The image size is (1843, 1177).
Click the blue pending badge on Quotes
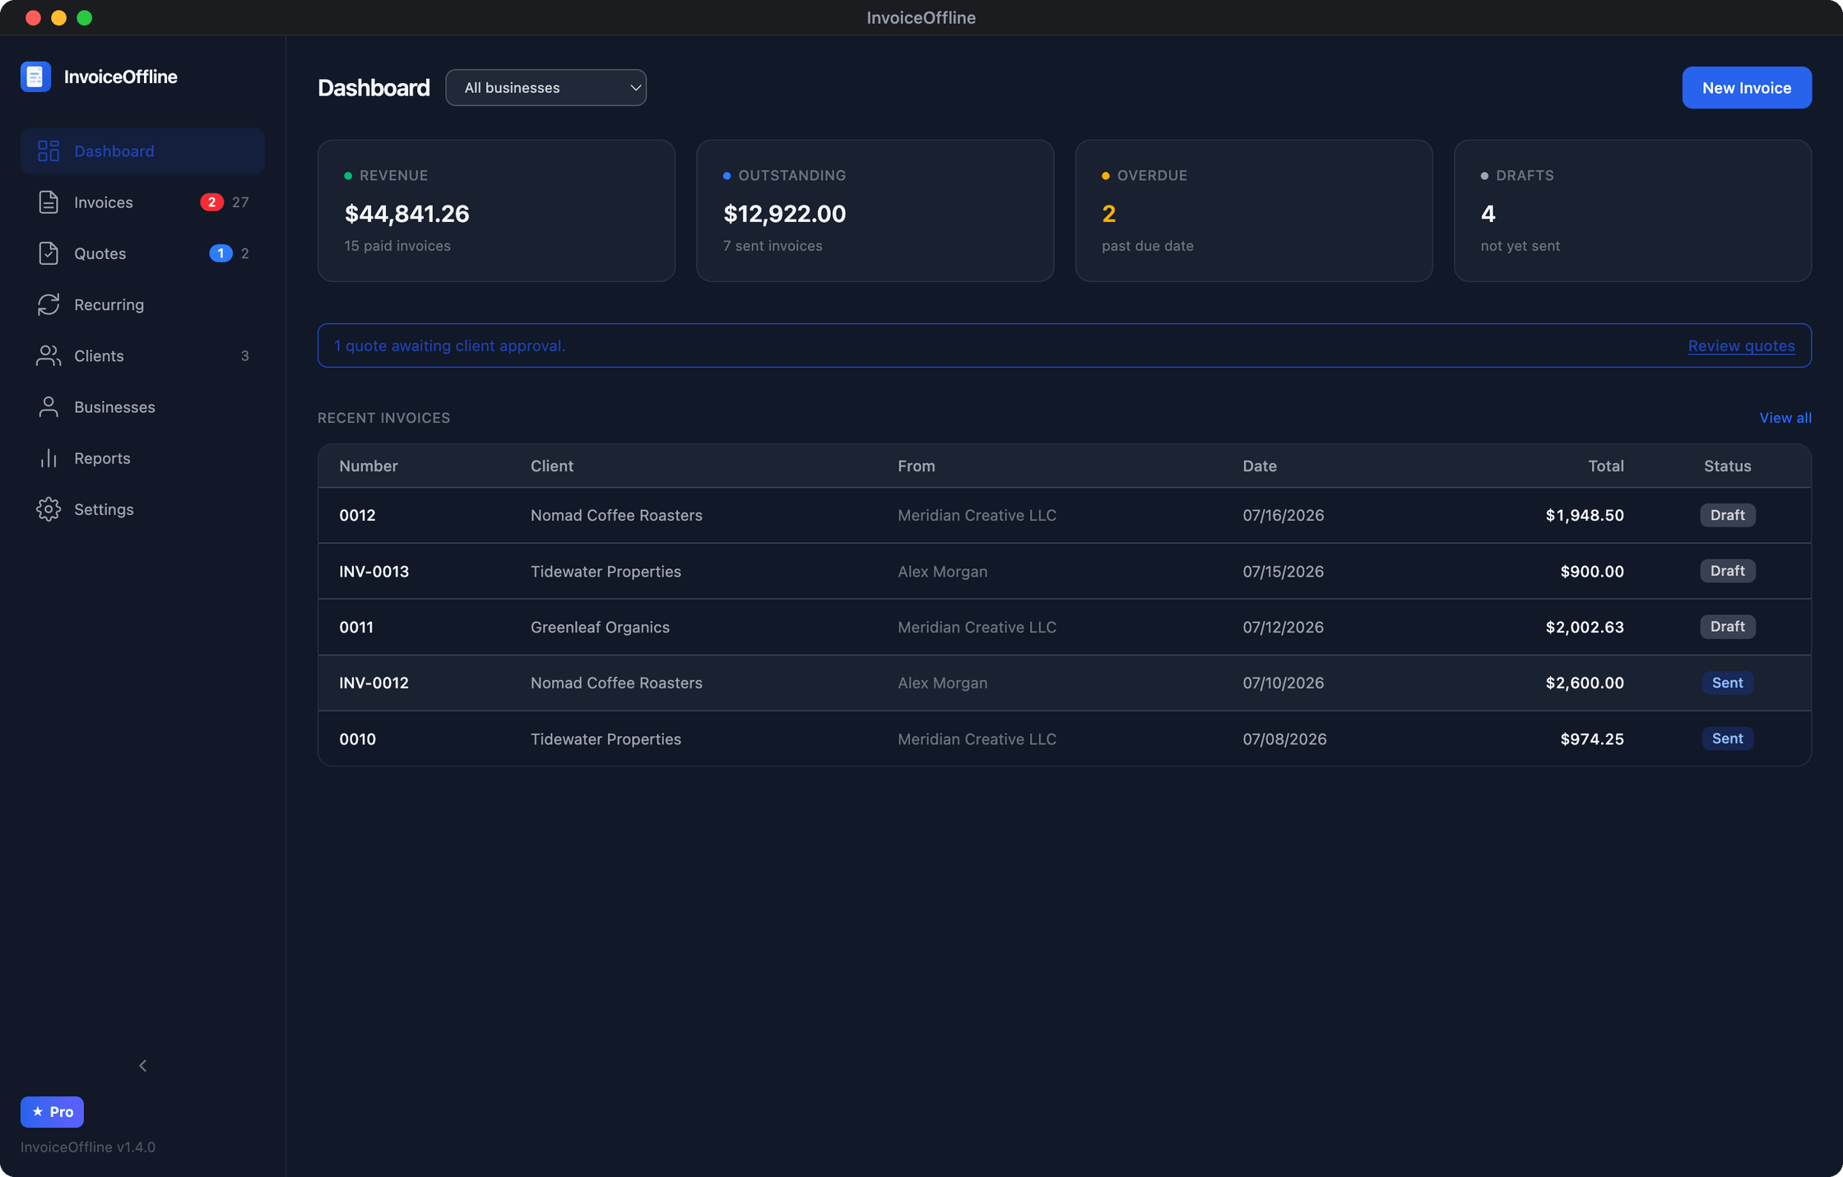click(221, 253)
